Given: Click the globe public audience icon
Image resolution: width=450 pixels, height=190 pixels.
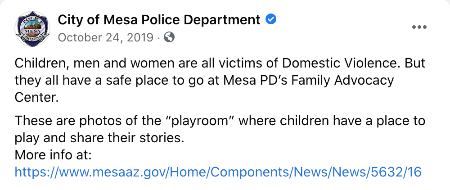Looking at the screenshot, I should pyautogui.click(x=169, y=37).
